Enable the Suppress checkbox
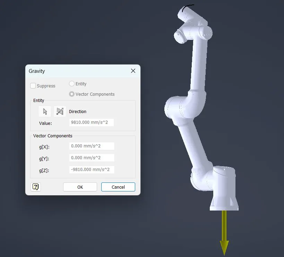The width and height of the screenshot is (284, 257). (33, 86)
